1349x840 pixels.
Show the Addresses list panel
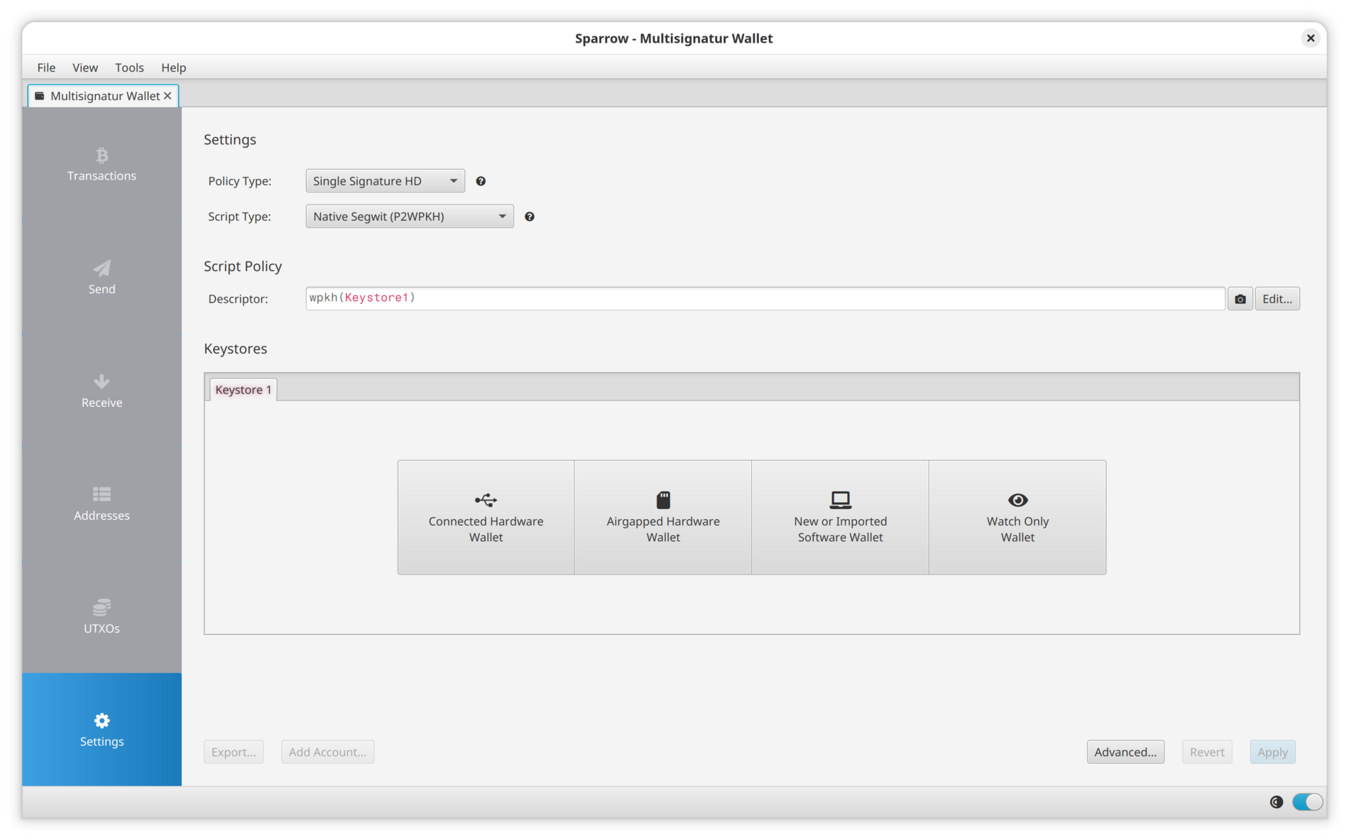pyautogui.click(x=102, y=503)
